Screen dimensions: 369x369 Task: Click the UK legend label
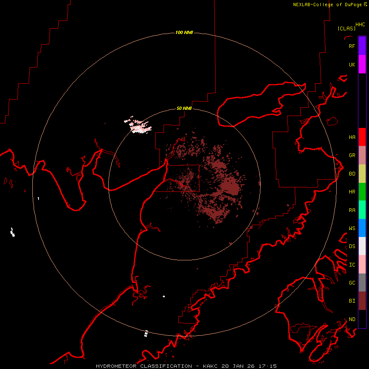pos(352,64)
